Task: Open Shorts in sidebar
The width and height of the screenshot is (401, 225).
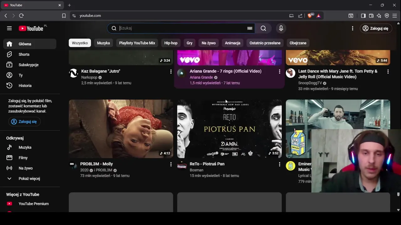Action: click(x=30, y=54)
